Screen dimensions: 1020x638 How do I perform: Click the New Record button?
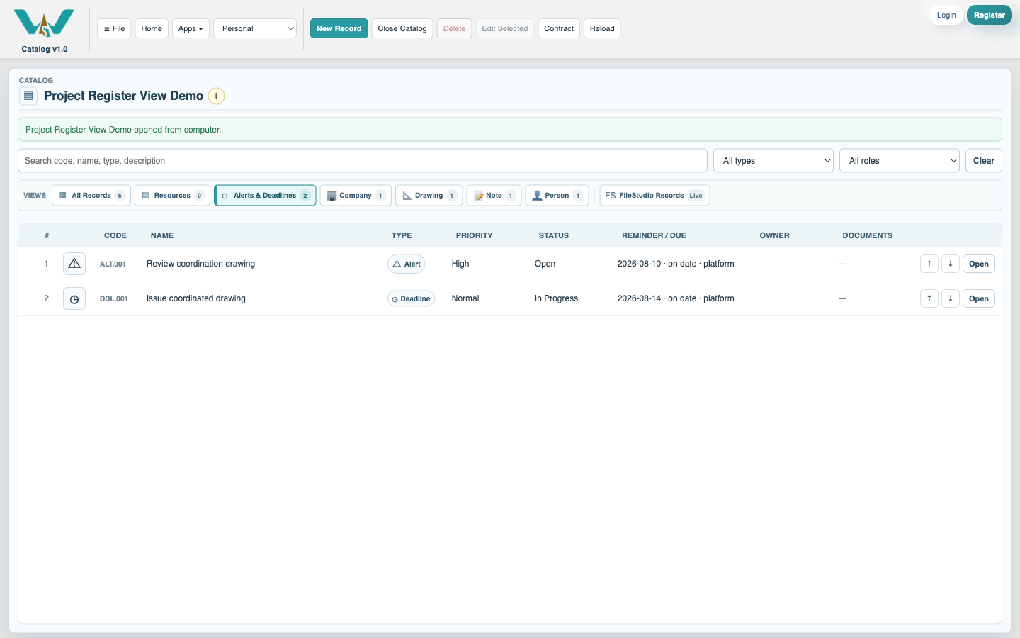339,28
